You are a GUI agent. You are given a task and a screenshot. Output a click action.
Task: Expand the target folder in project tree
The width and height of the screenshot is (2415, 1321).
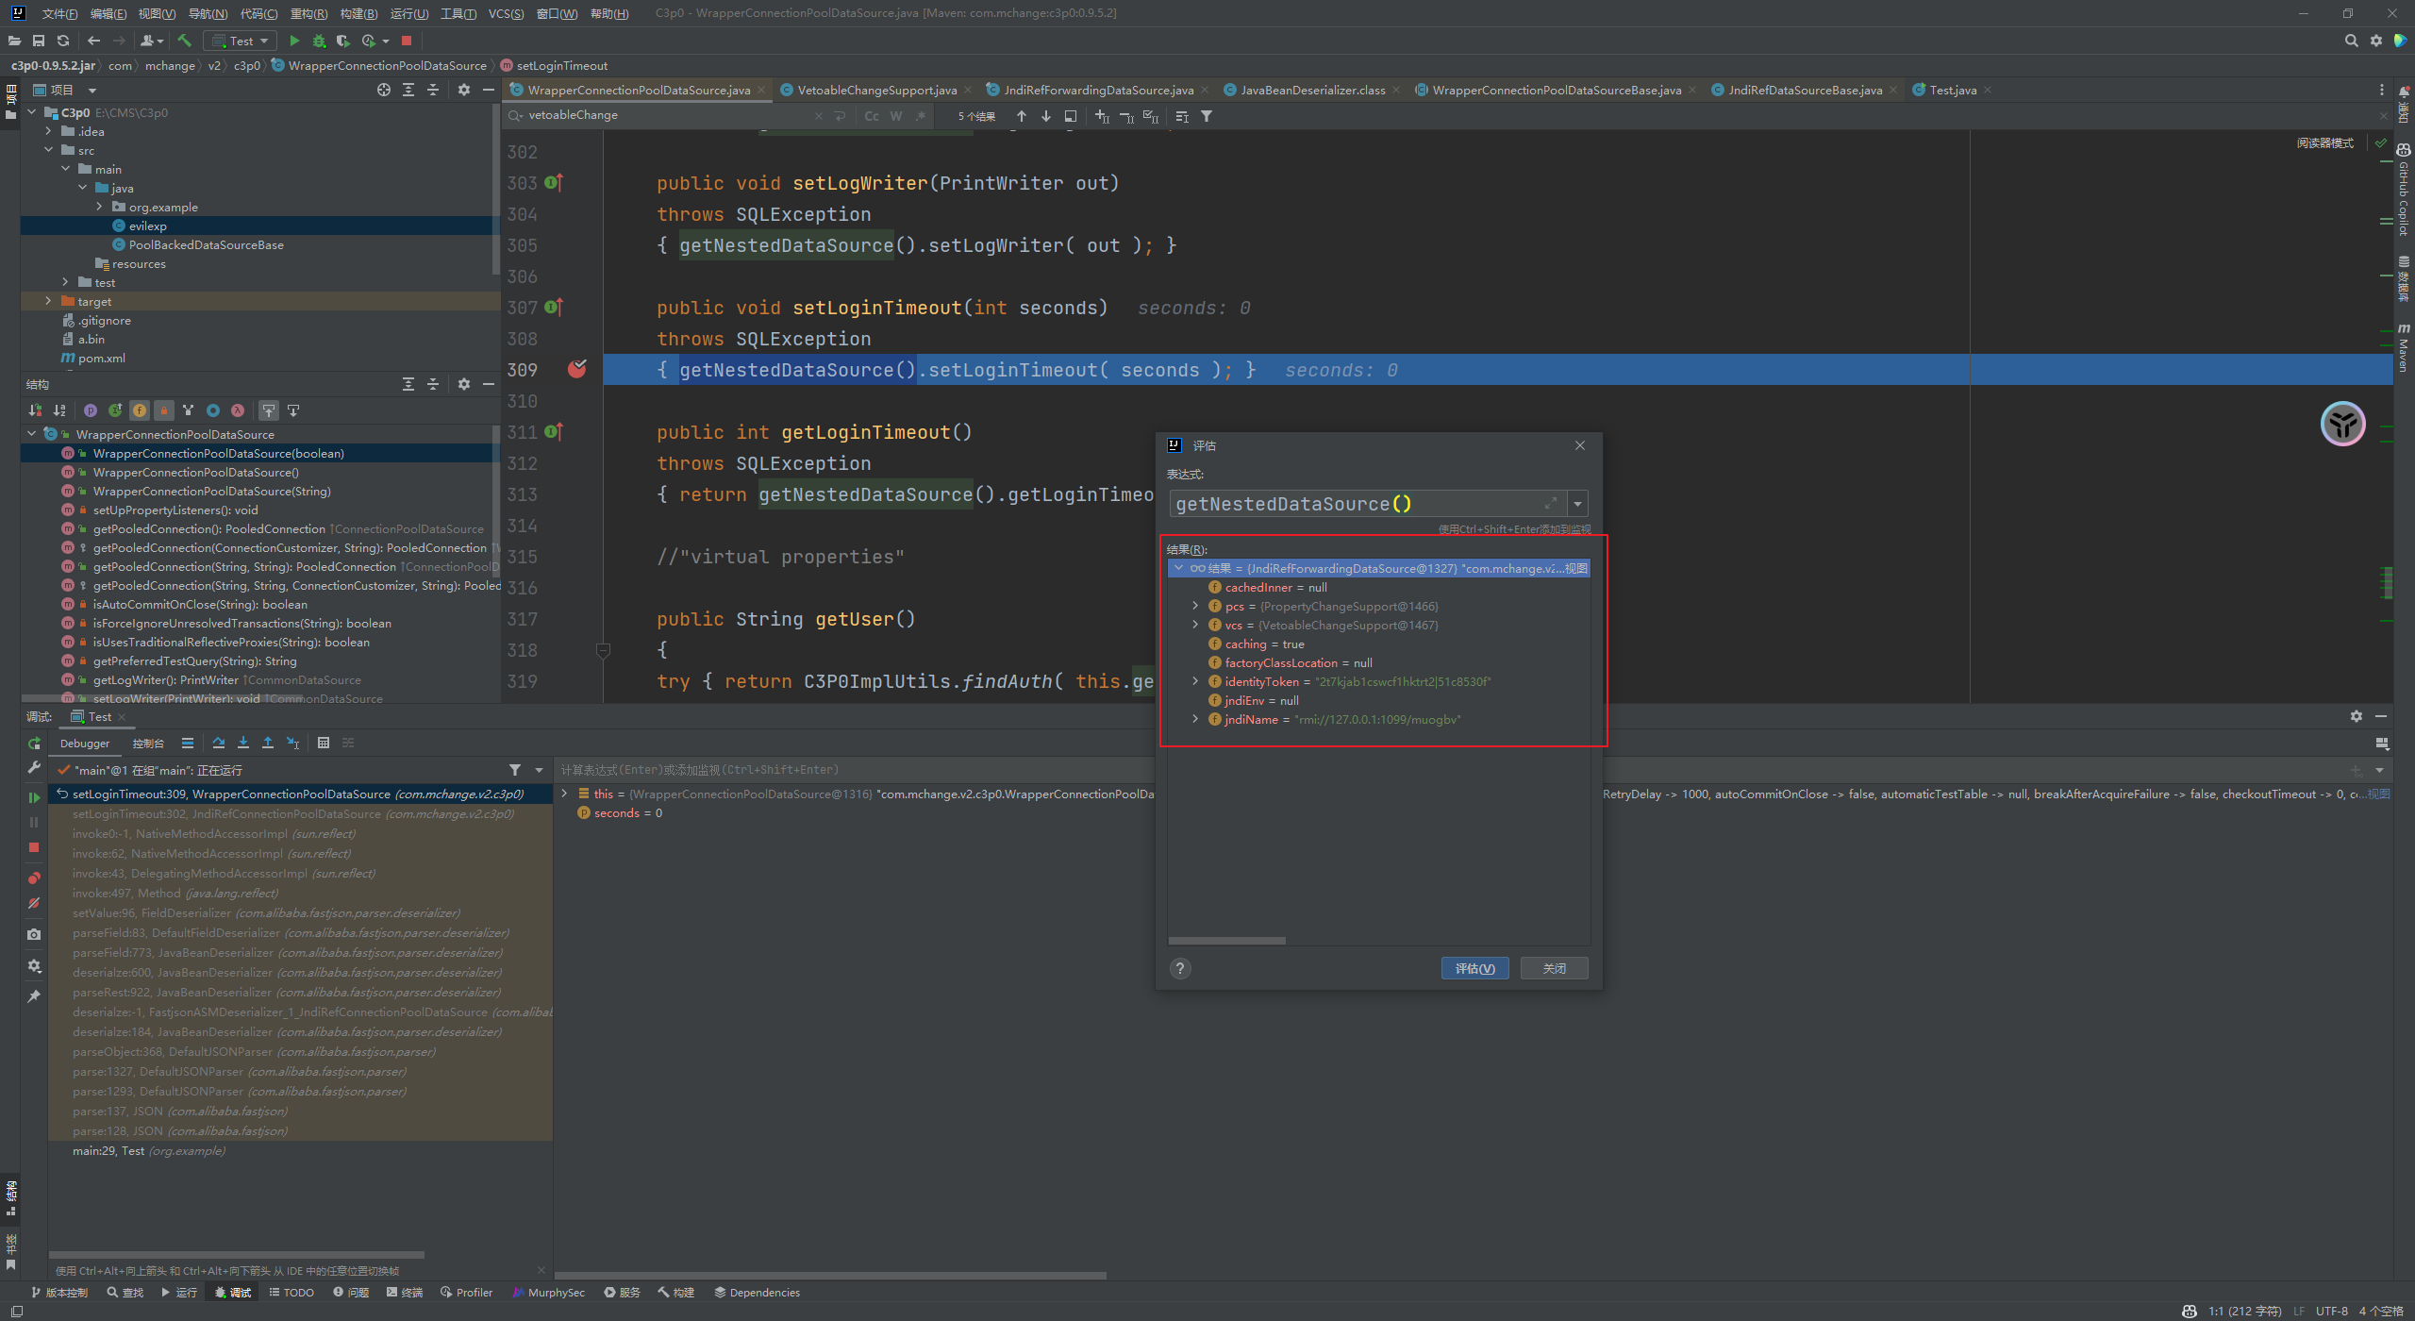(x=48, y=301)
